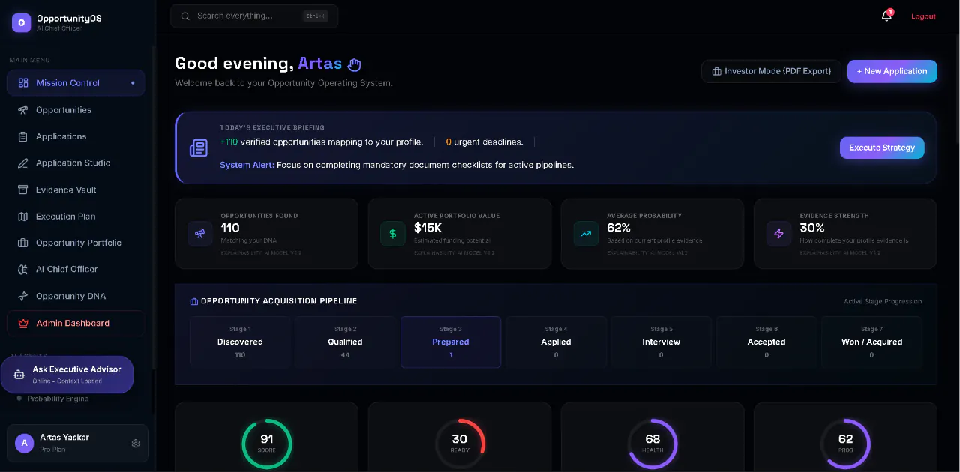This screenshot has width=960, height=472.
Task: Click the Application Studio pencil icon
Action: tap(22, 163)
